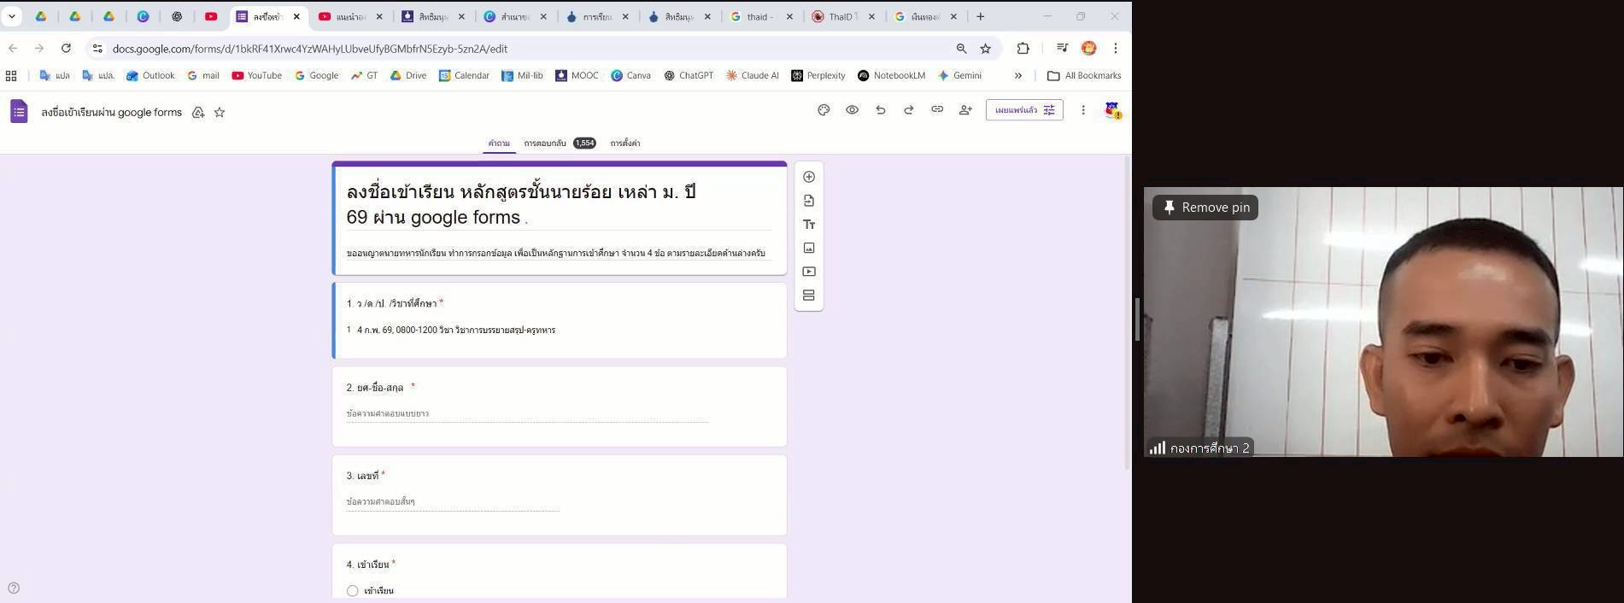This screenshot has height=603, width=1624.
Task: Open the Add collaborators icon
Action: 965,110
